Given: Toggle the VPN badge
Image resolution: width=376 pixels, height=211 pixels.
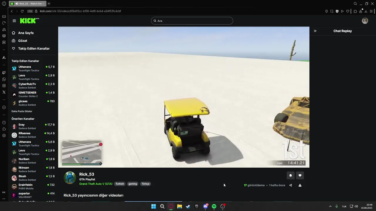Looking at the screenshot, I should tap(30, 11).
